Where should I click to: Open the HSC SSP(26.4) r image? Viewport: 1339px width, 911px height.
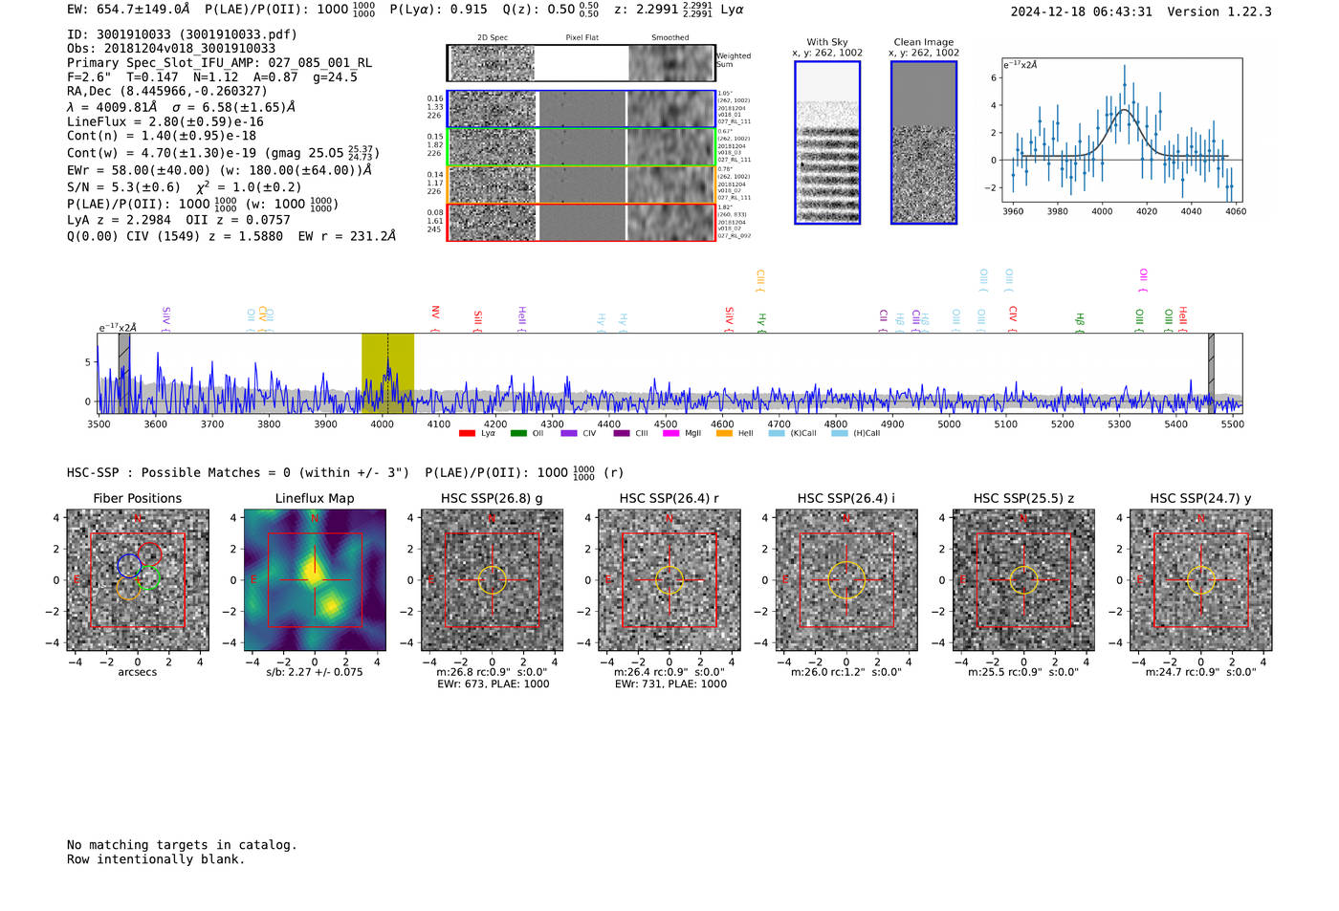(669, 580)
